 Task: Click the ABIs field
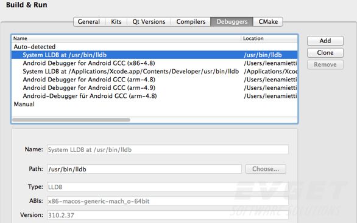point(168,201)
